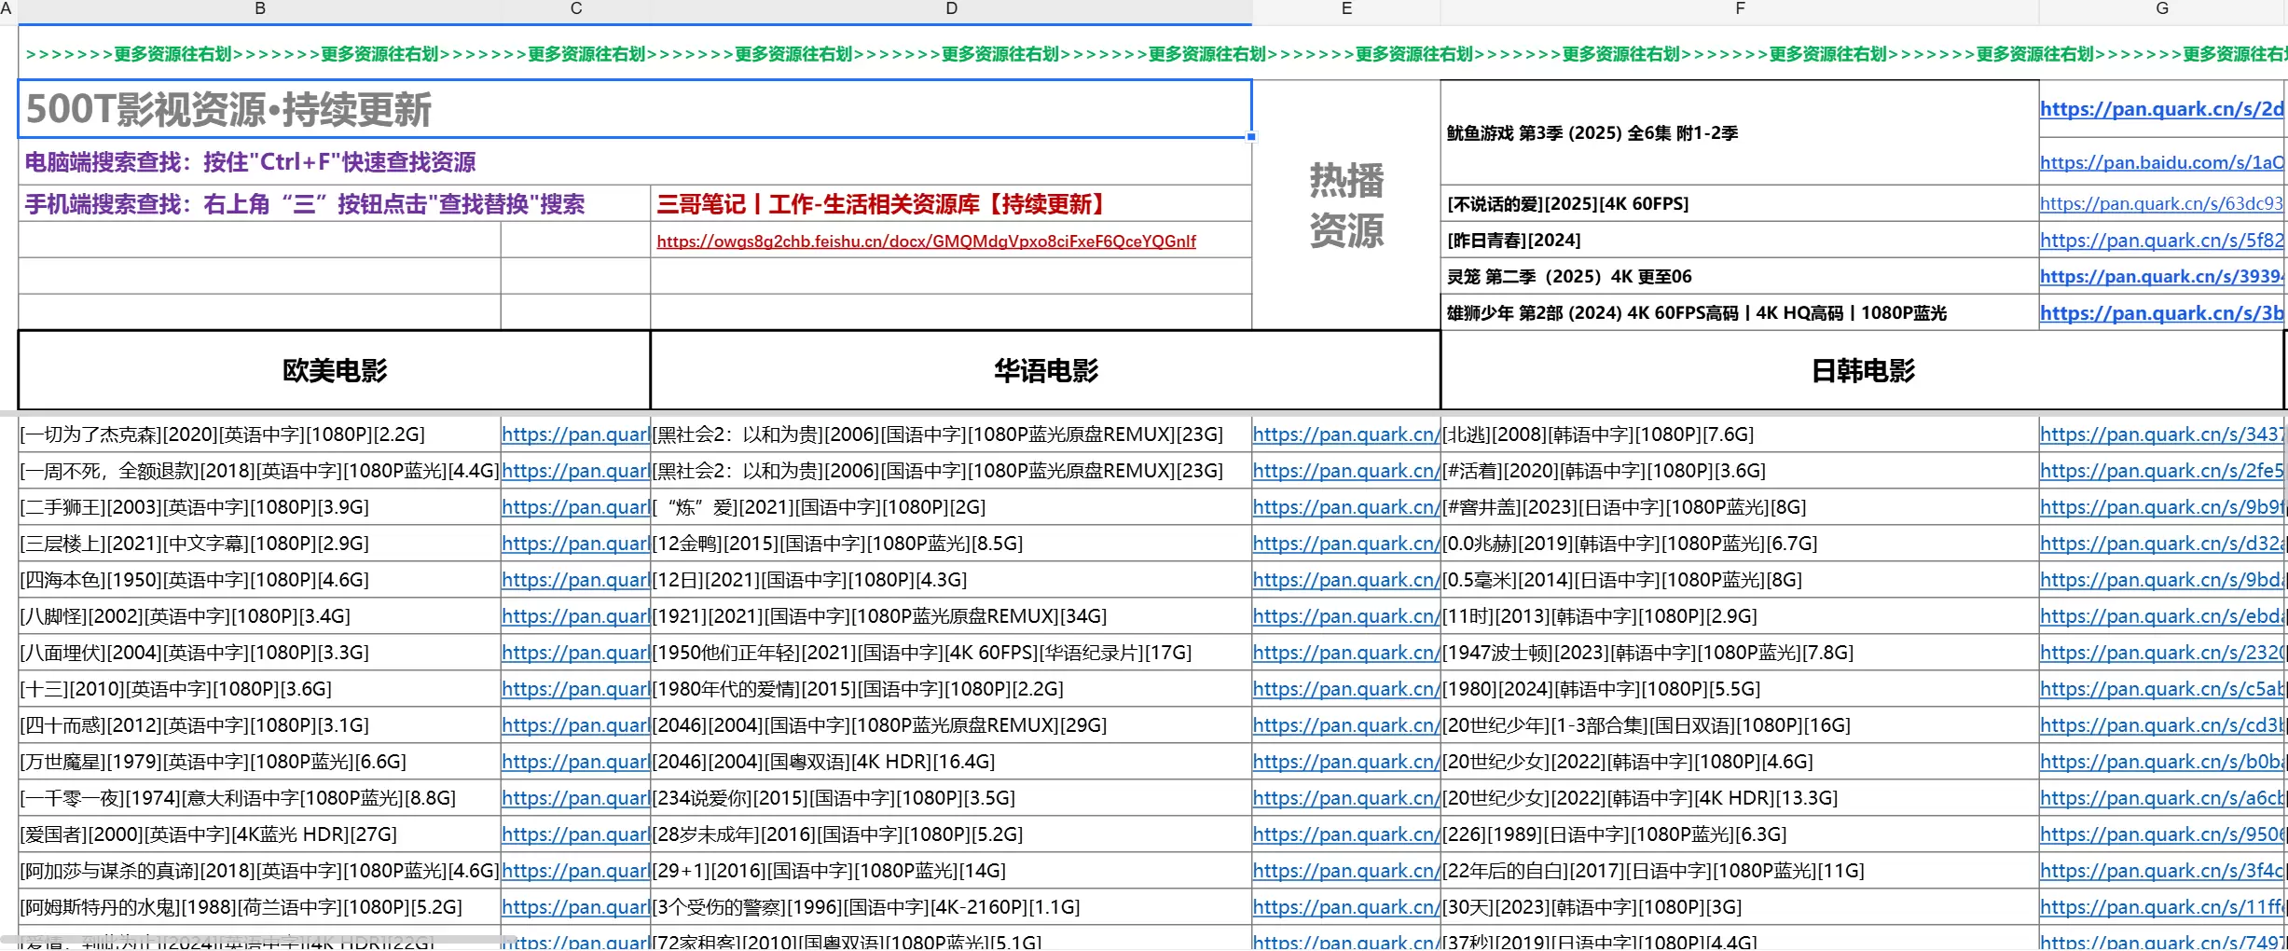Click the link beside [一切为了杰克森][2020]

pyautogui.click(x=575, y=434)
